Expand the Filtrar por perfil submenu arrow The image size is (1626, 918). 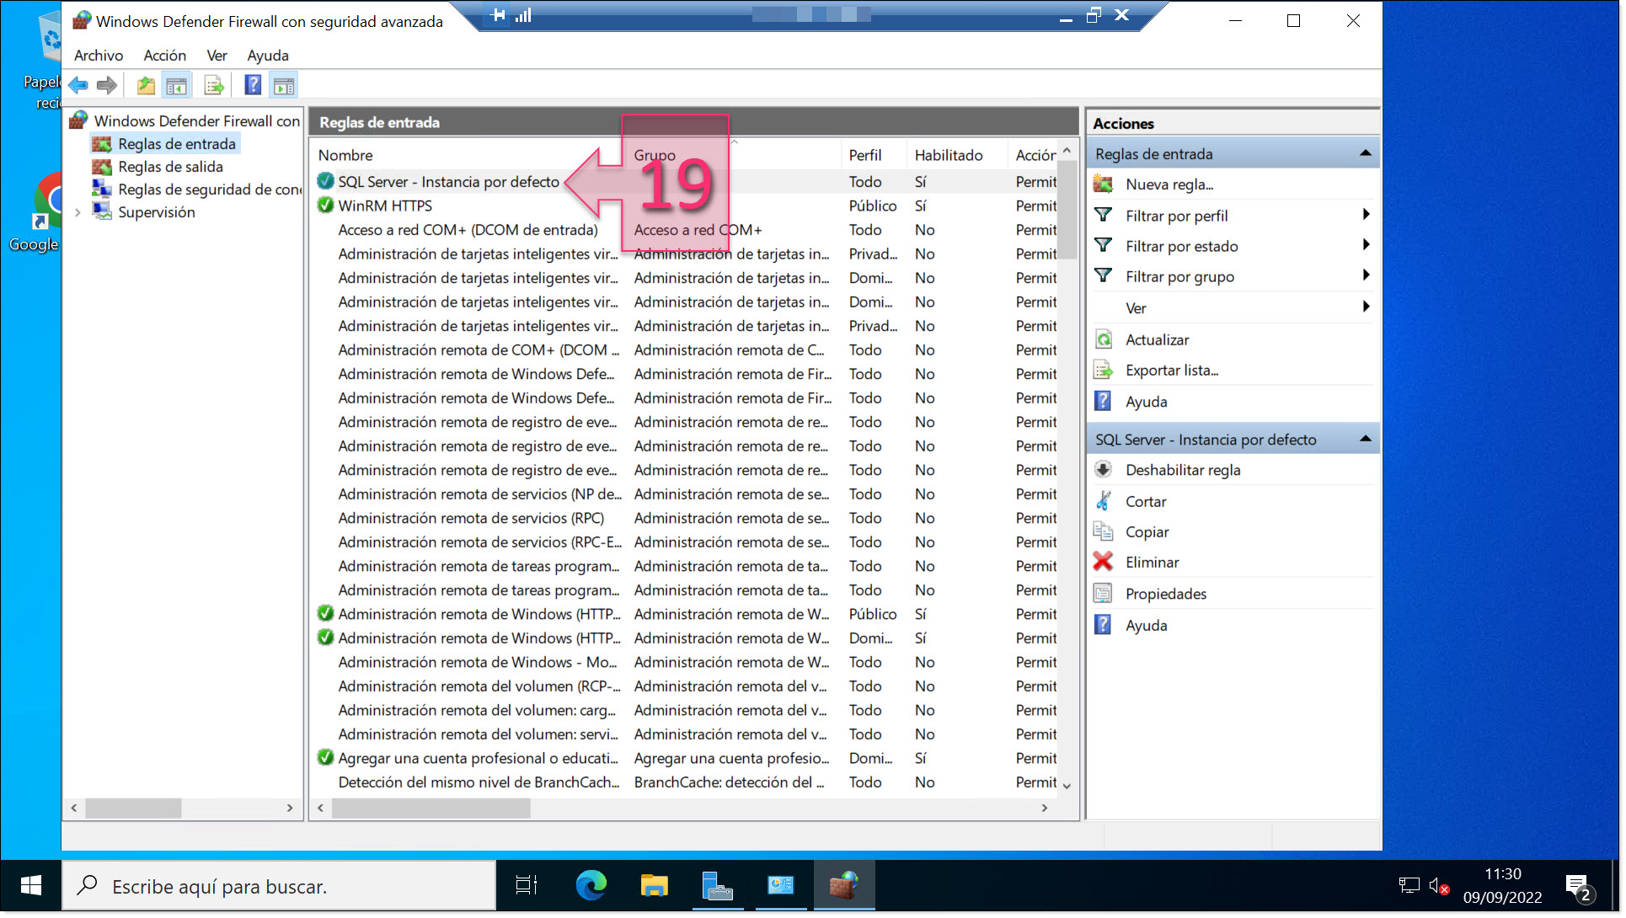pyautogui.click(x=1366, y=215)
